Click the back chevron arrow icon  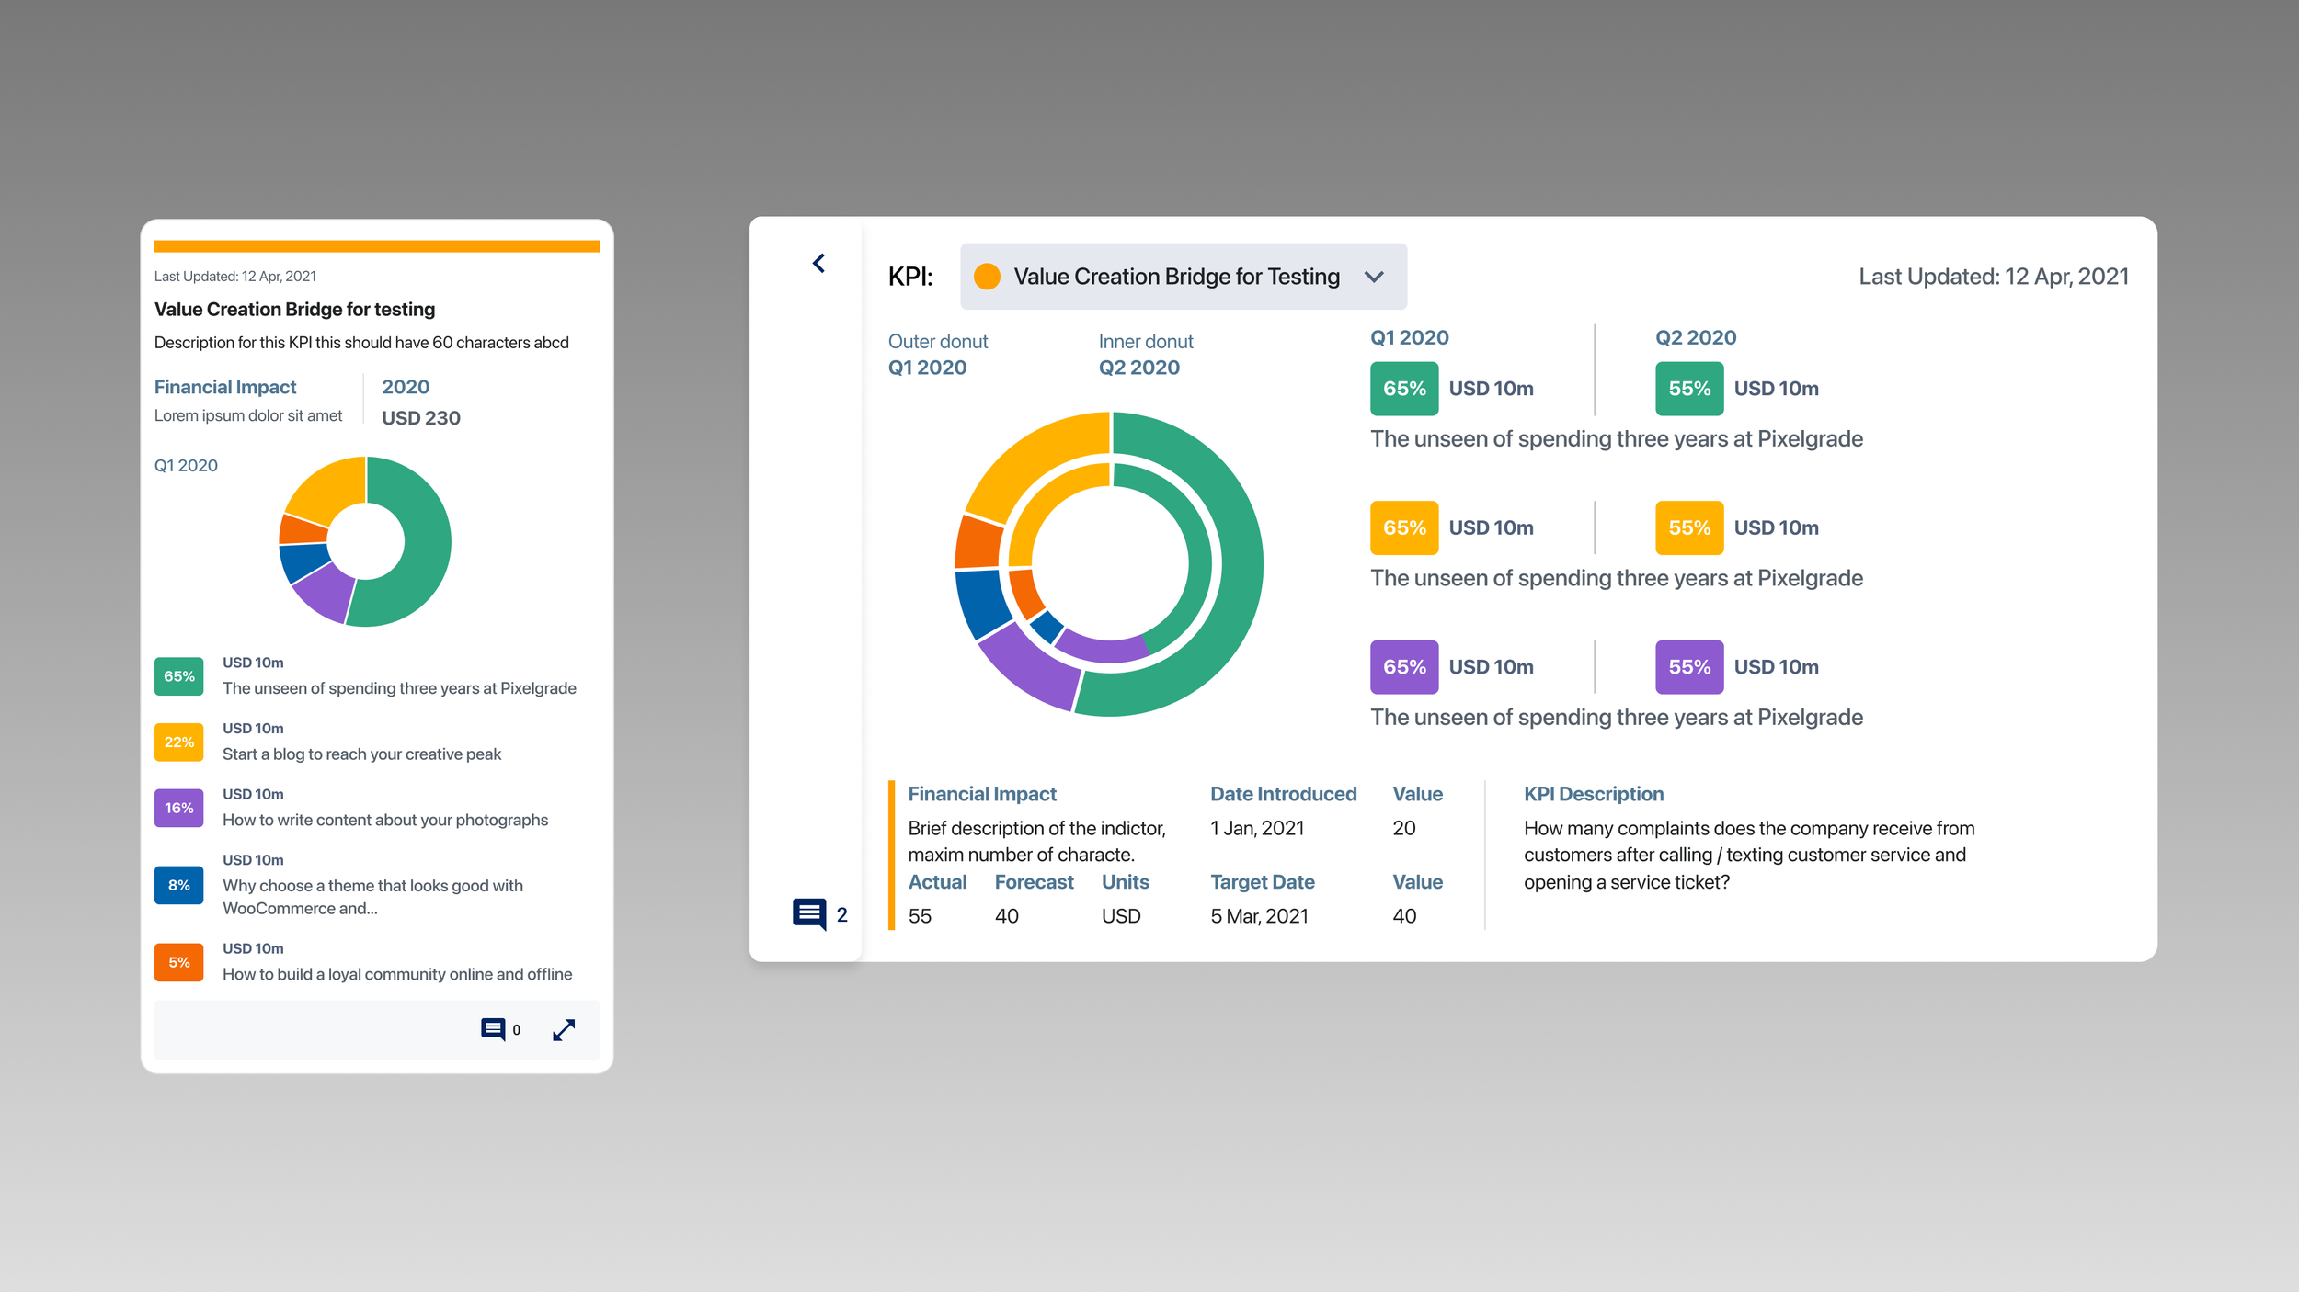pos(818,264)
